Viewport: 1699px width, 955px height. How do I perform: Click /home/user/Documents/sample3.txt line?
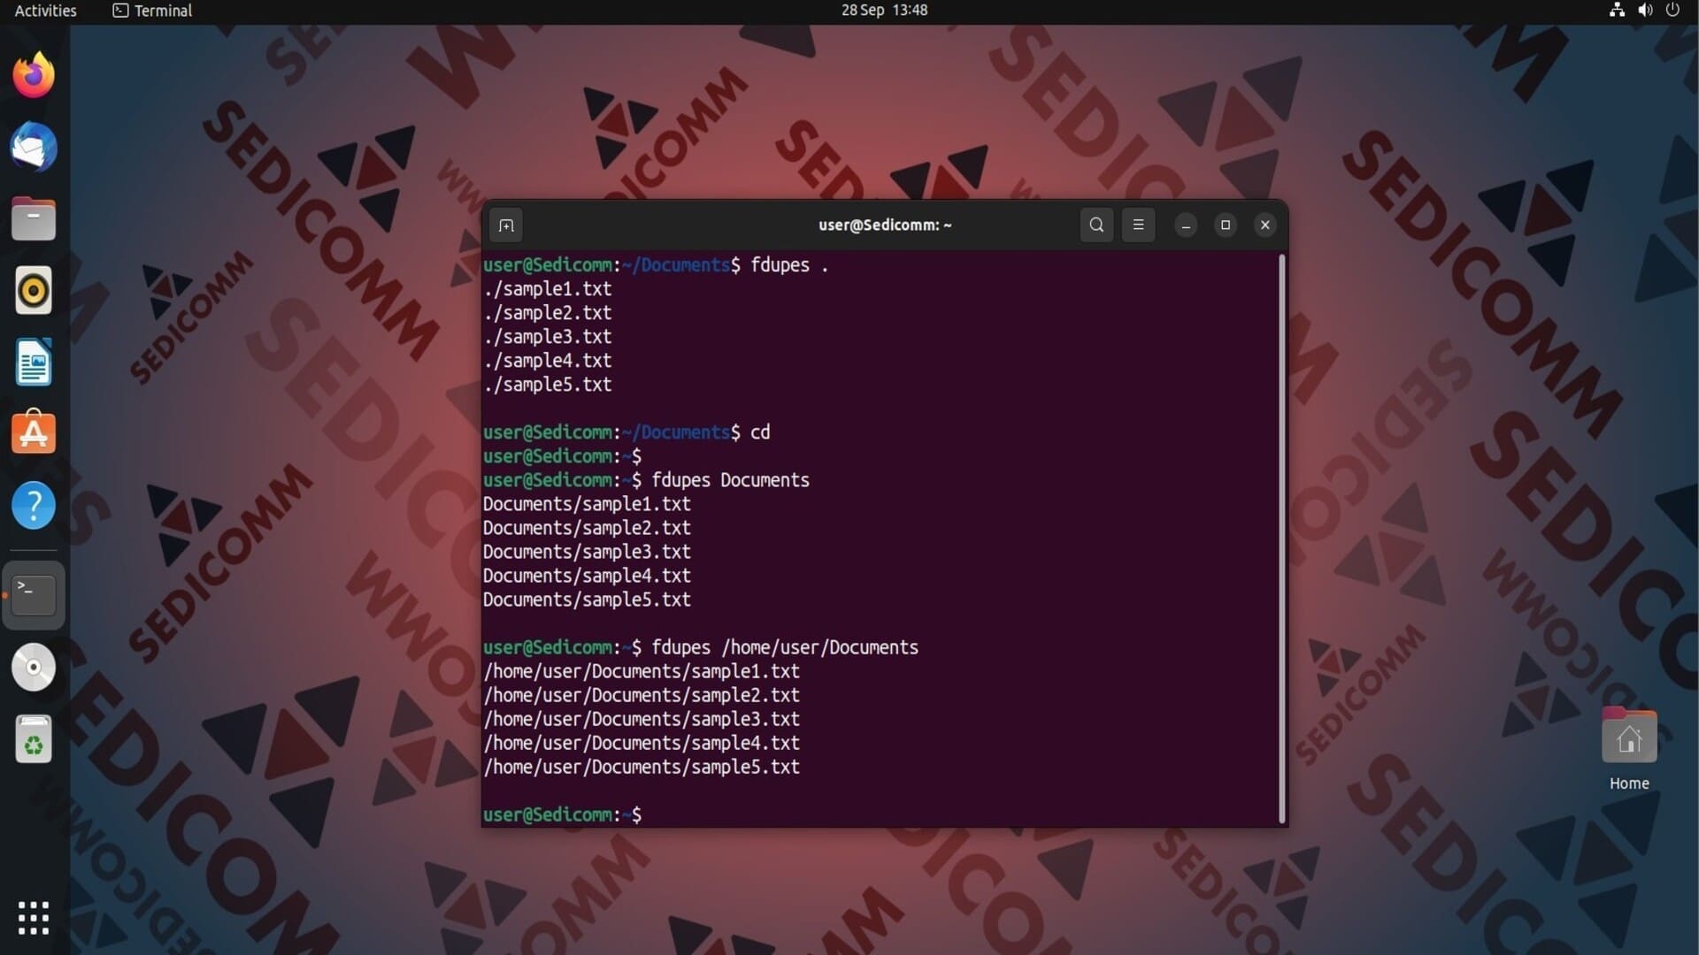[642, 719]
